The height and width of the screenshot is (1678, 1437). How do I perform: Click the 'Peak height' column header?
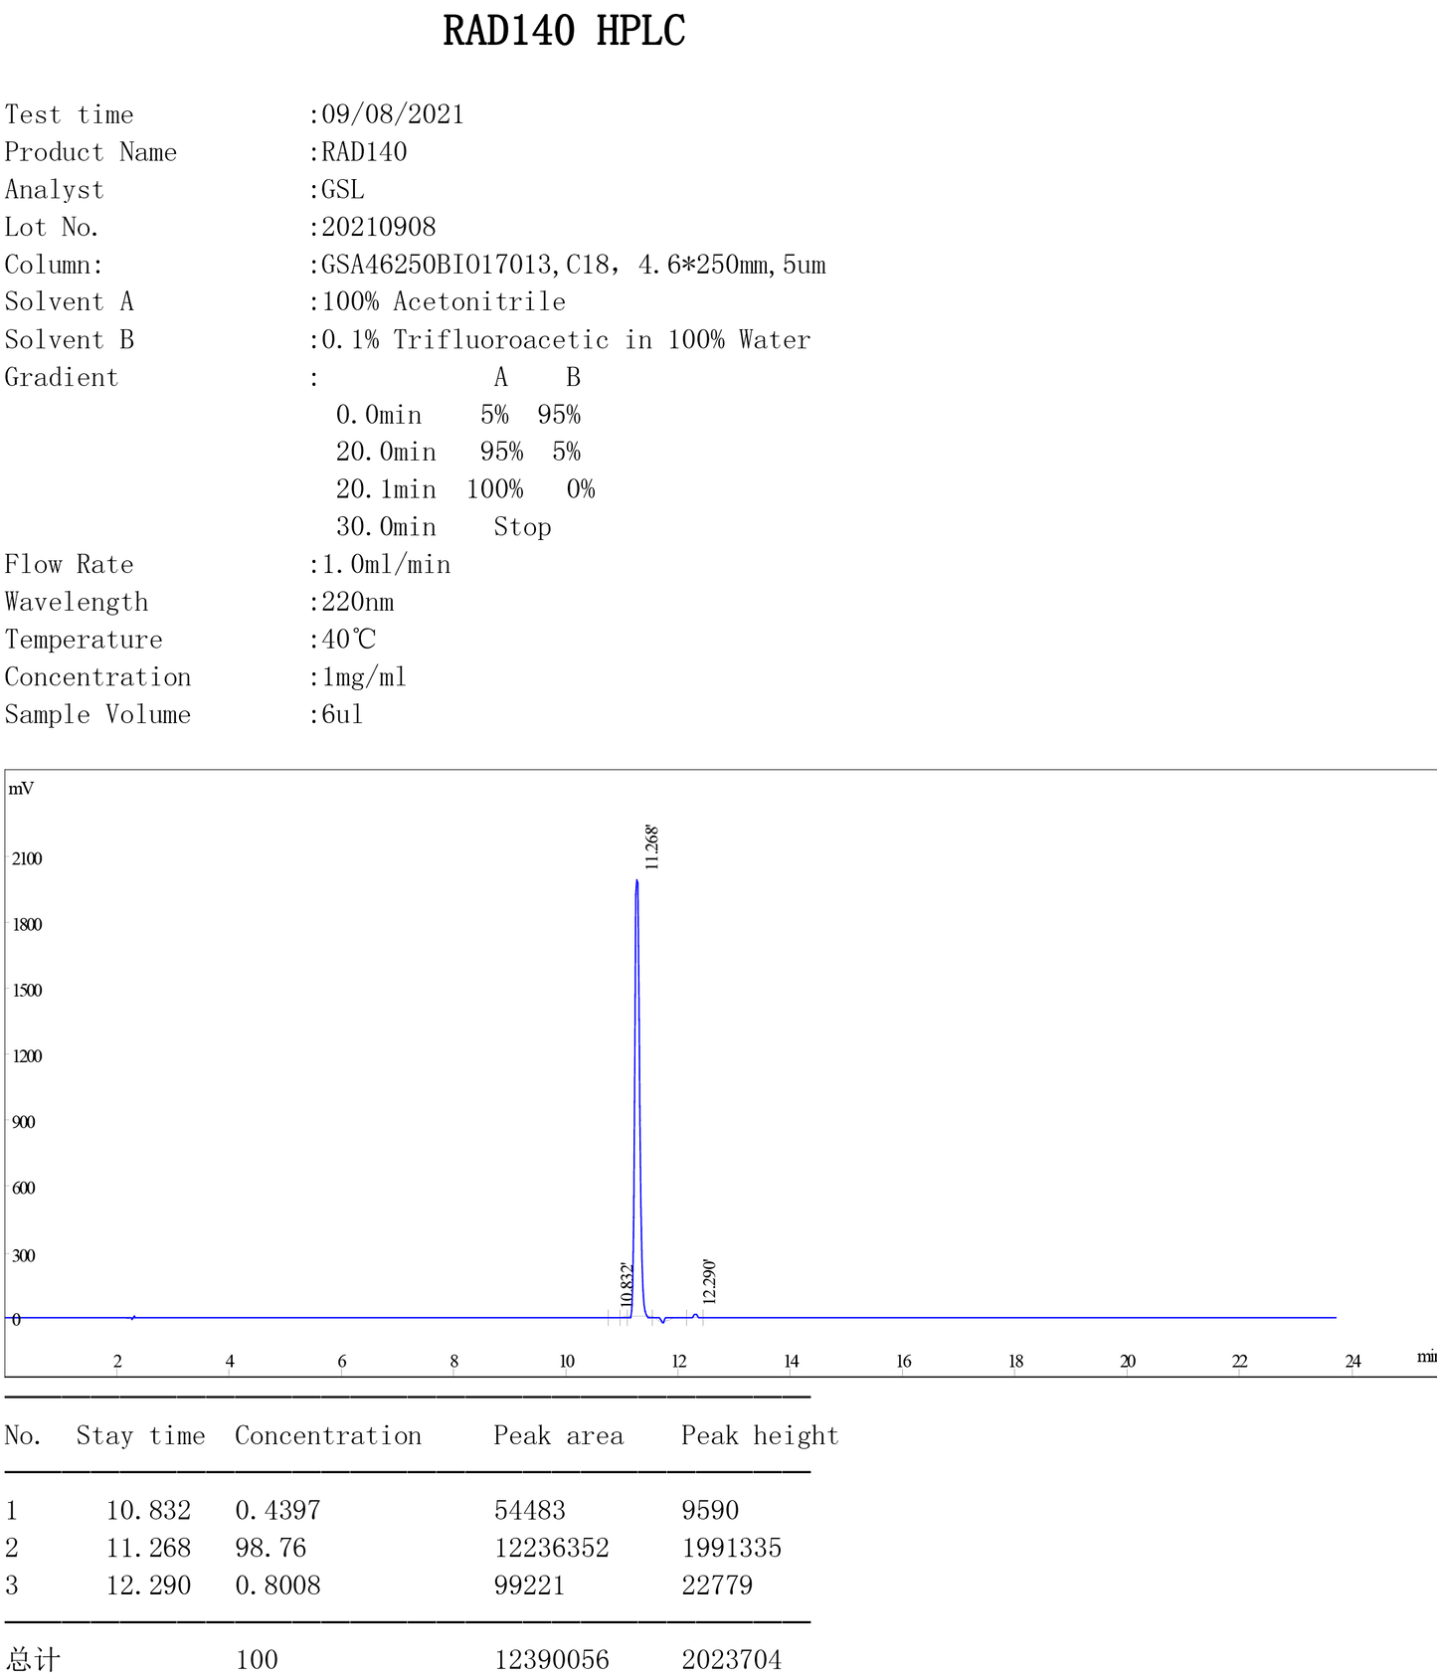pyautogui.click(x=760, y=1435)
